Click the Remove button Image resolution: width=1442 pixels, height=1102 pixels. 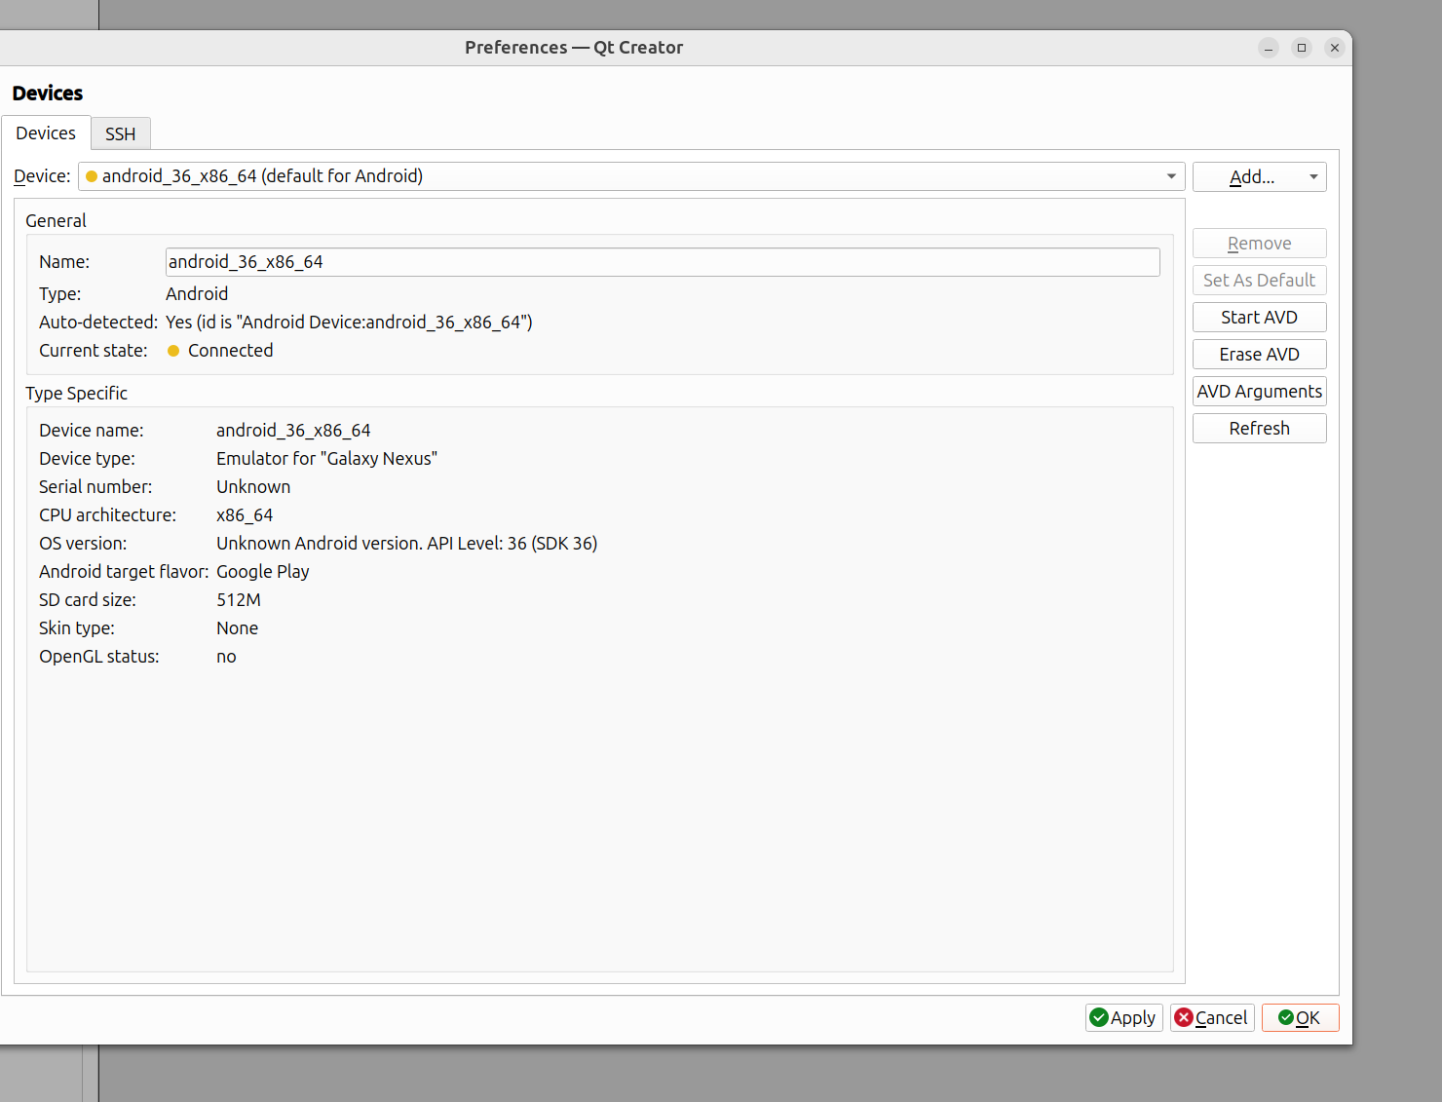point(1259,244)
